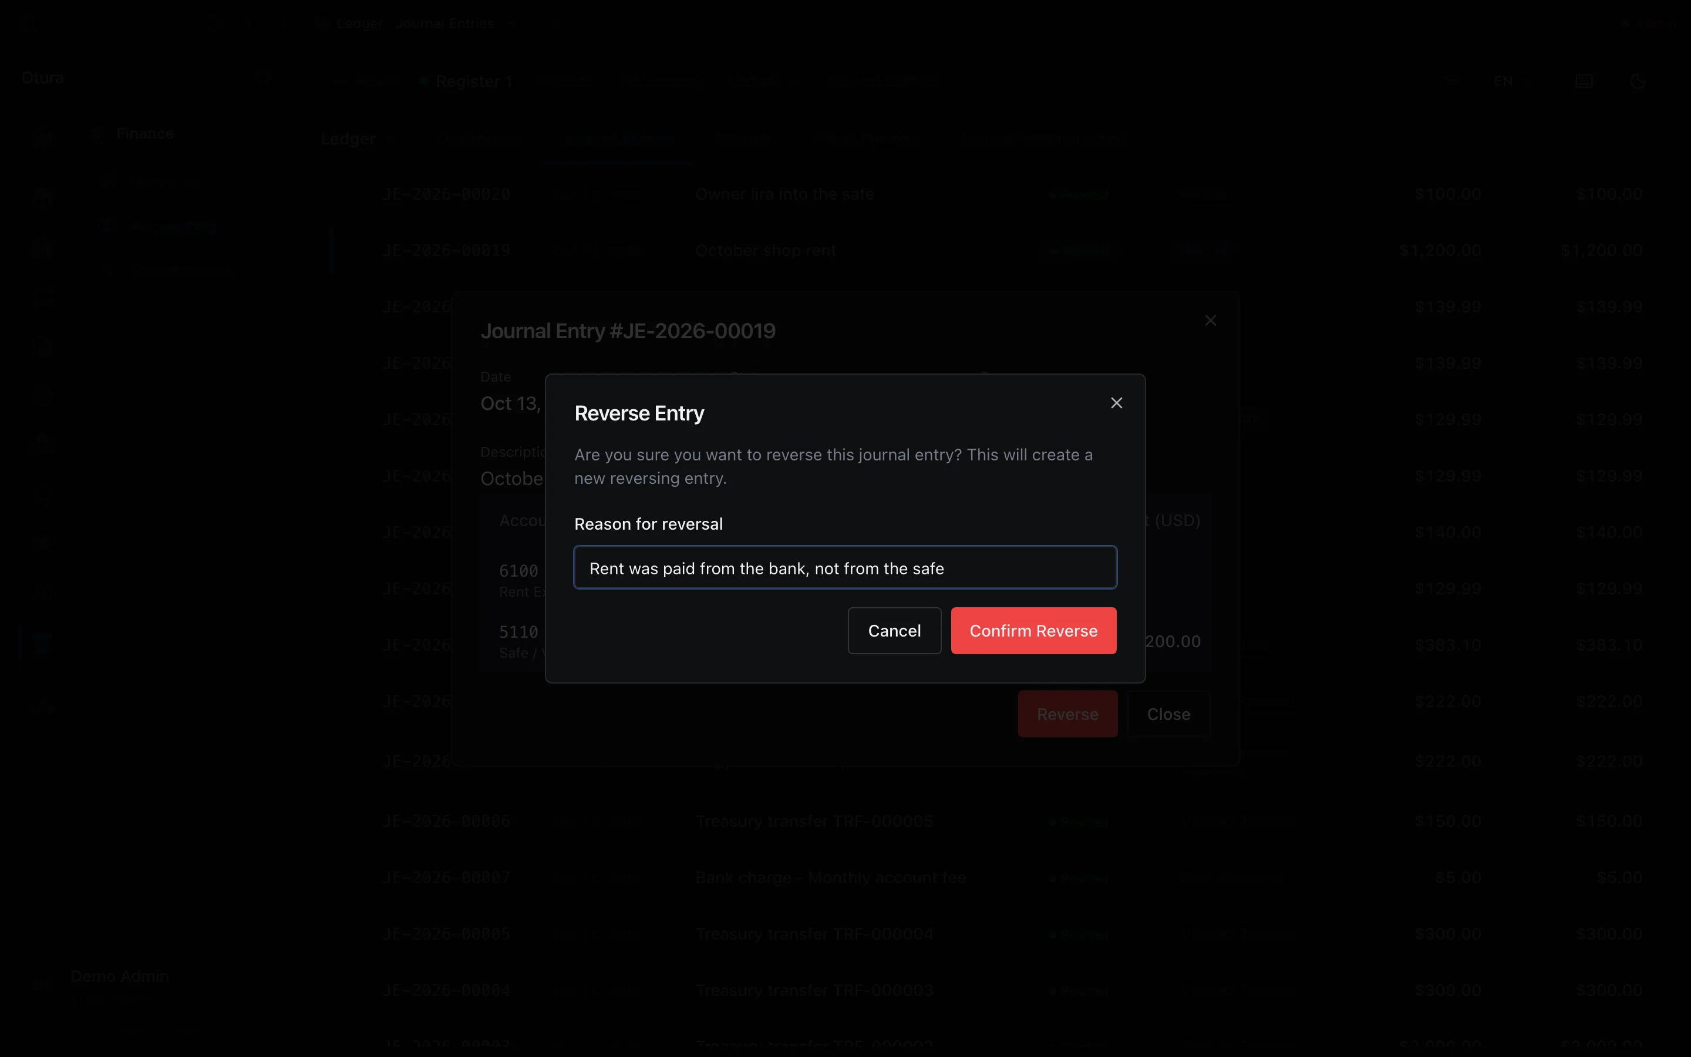The width and height of the screenshot is (1691, 1057).
Task: Cancel the reverse entry confirmation
Action: point(894,631)
